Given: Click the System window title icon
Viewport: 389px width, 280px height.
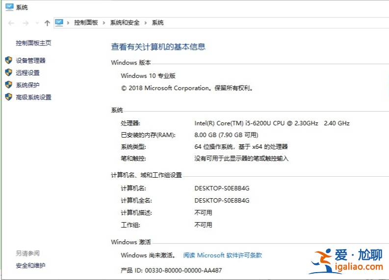Looking at the screenshot, I should pos(9,7).
